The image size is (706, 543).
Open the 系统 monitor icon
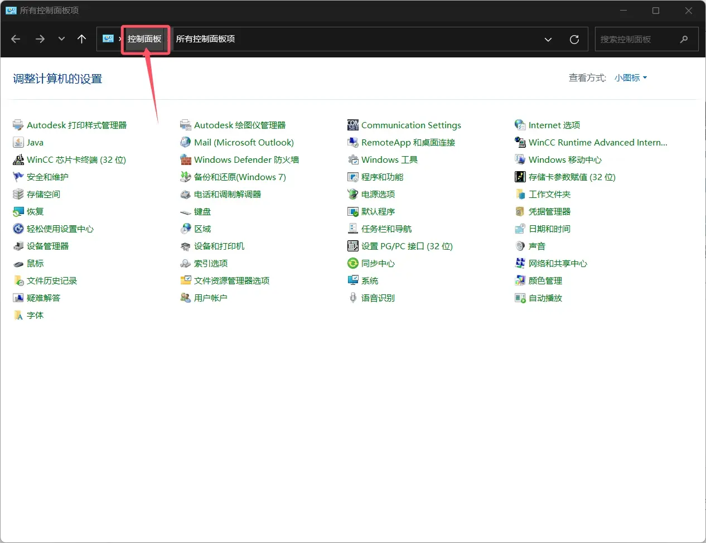coord(352,280)
